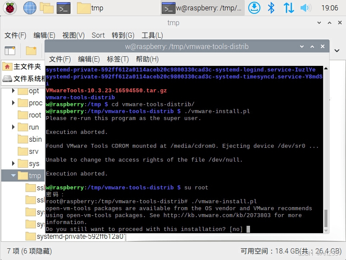The width and height of the screenshot is (346, 260).
Task: Open the file manager toolbar dropdown chevron
Action: [x=337, y=51]
